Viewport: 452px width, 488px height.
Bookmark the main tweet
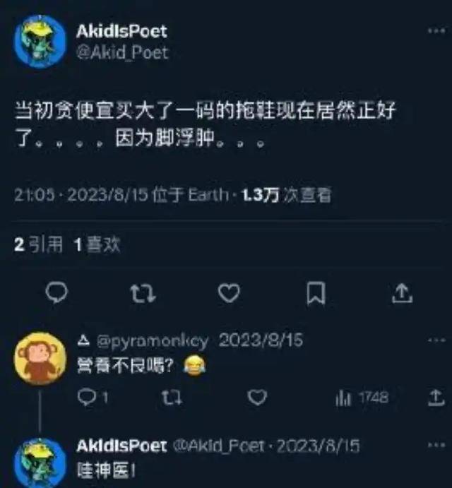pyautogui.click(x=316, y=293)
